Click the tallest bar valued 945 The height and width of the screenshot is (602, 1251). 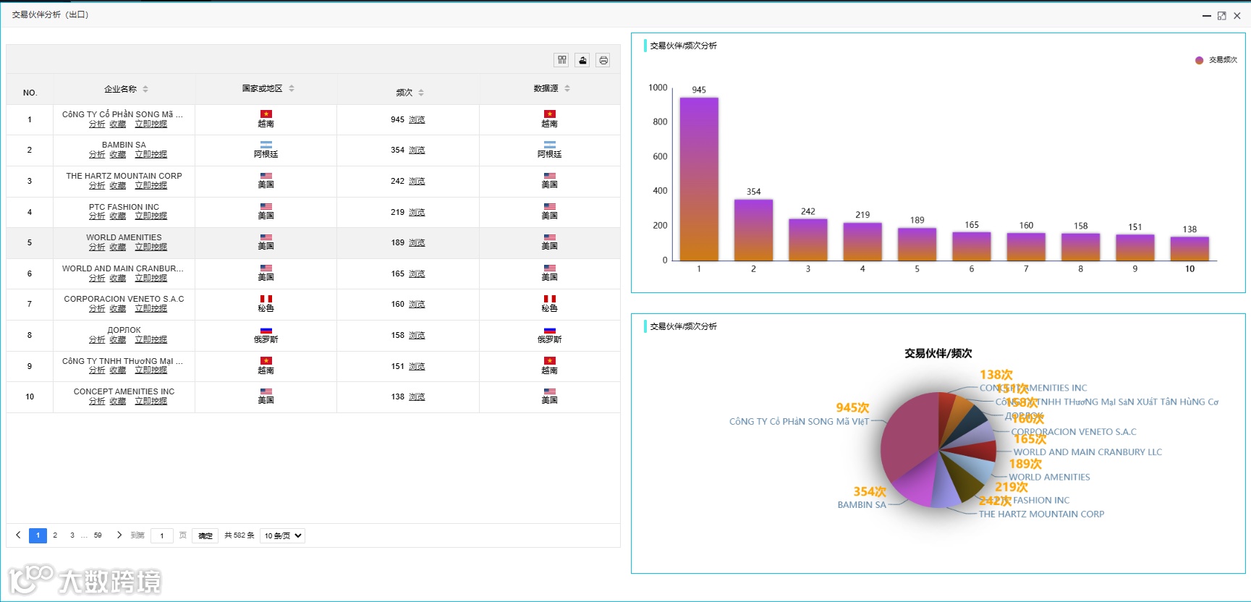point(699,179)
